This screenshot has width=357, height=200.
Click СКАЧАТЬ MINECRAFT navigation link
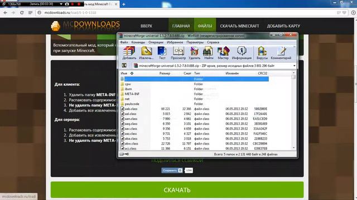(x=239, y=26)
